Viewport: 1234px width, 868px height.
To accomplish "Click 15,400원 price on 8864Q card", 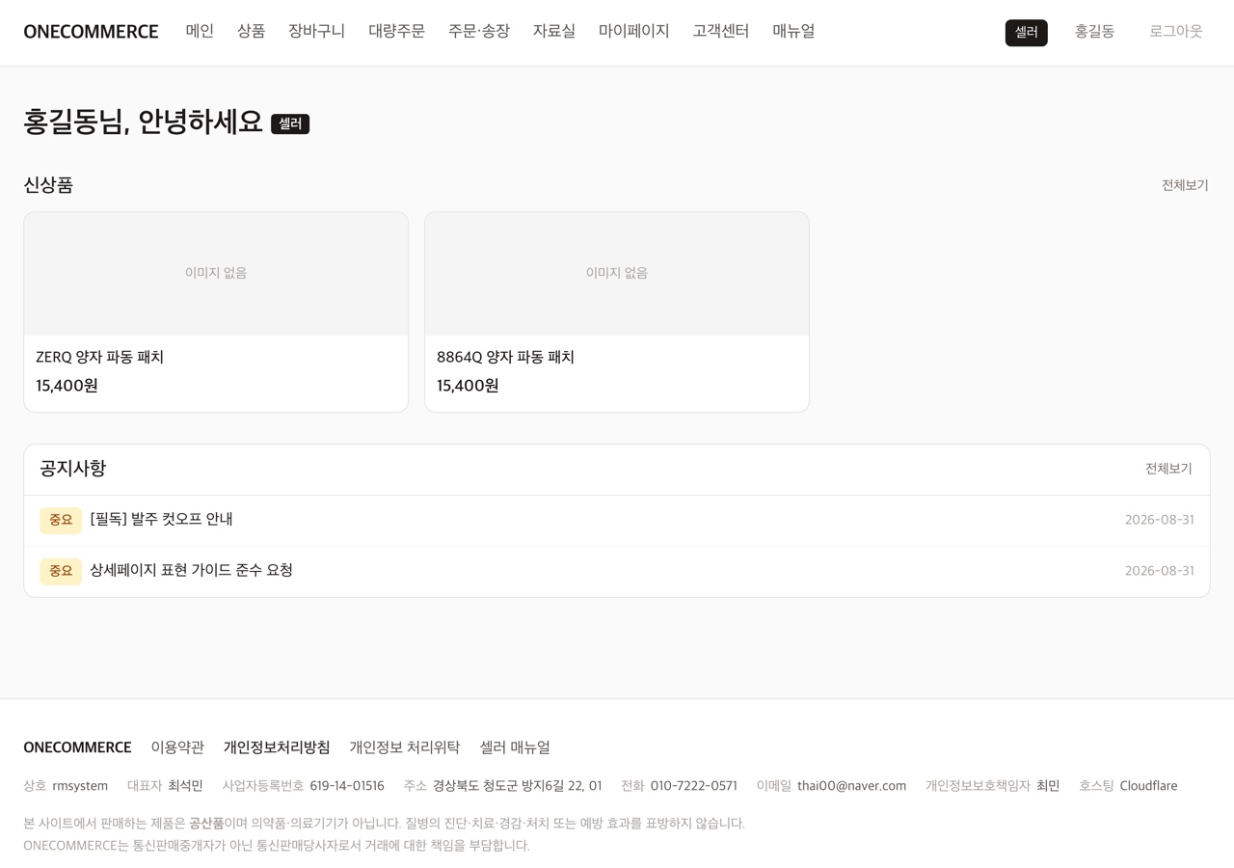I will pyautogui.click(x=468, y=386).
